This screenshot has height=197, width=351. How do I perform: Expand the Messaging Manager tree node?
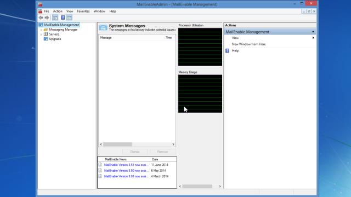pos(41,30)
